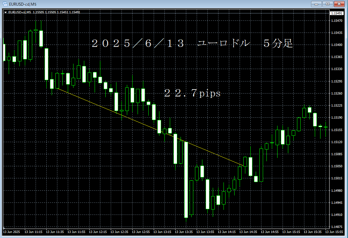Click the 13 Jun 12:35 time label

[x=119, y=232]
